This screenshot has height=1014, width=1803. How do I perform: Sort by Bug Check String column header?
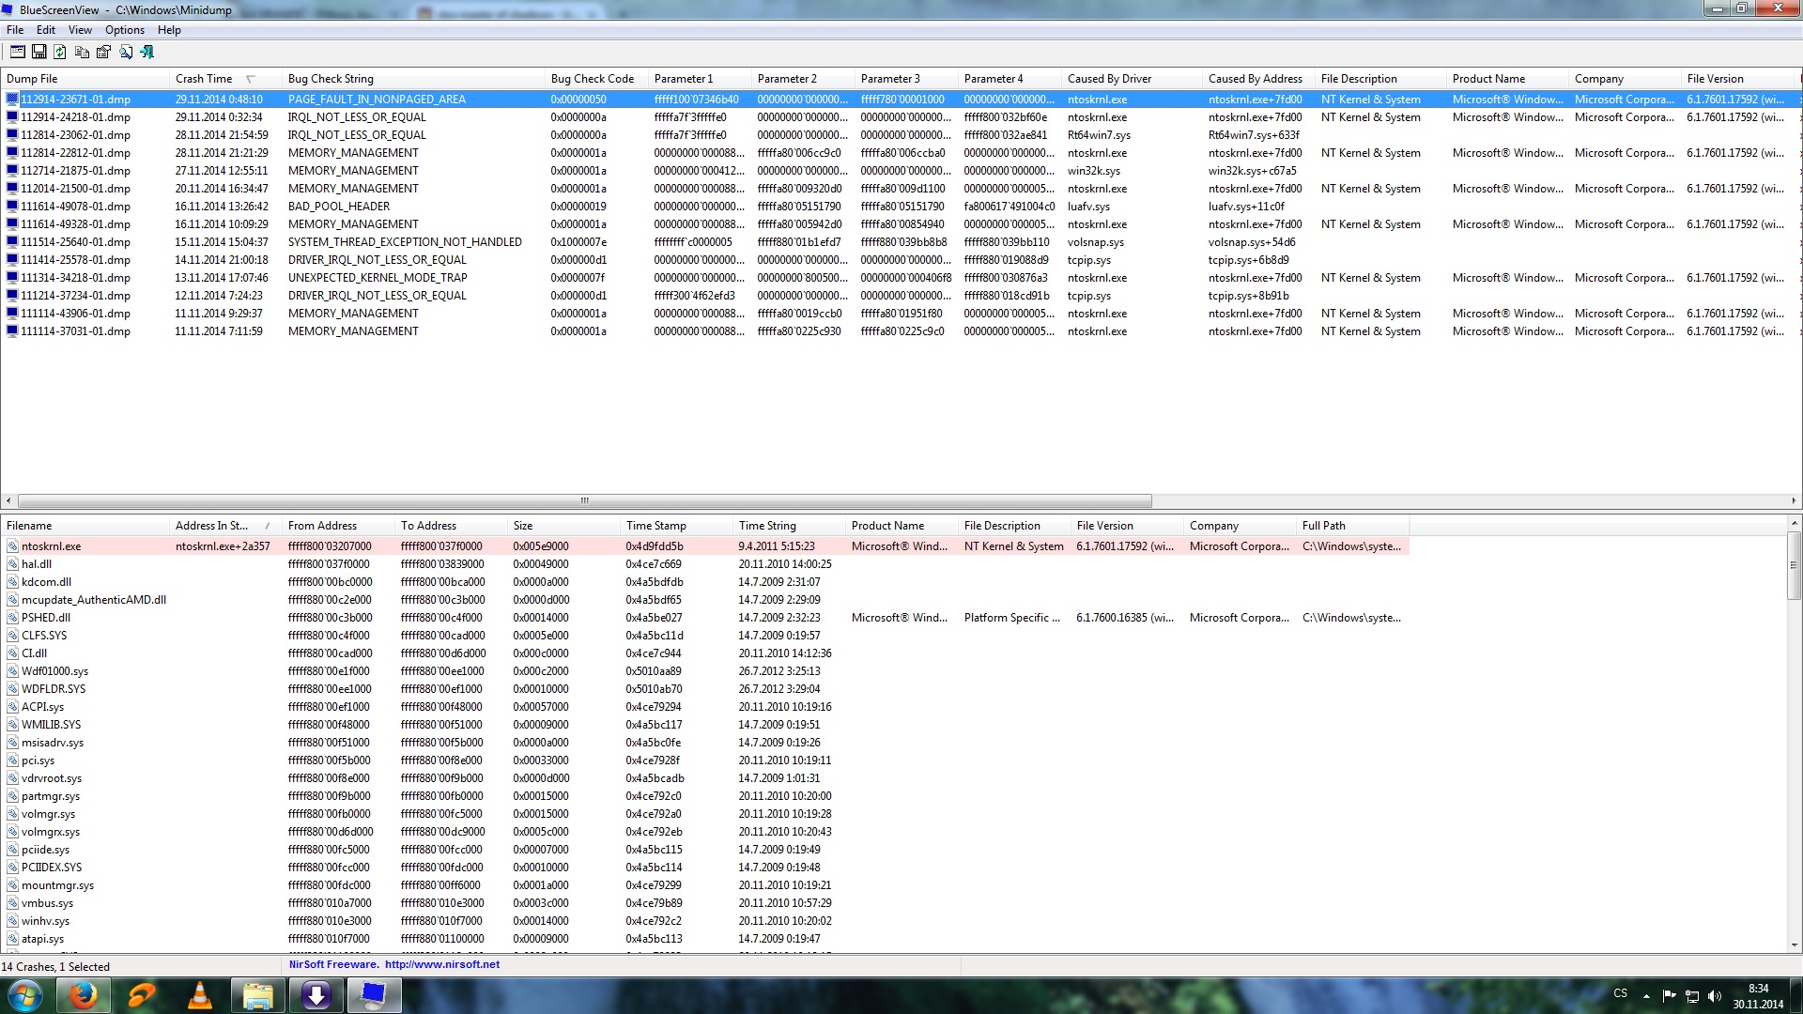point(331,79)
